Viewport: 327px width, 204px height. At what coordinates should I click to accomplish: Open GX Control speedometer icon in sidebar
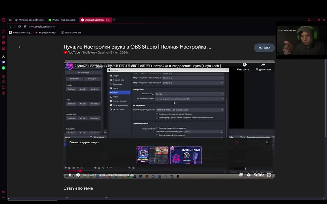3,31
